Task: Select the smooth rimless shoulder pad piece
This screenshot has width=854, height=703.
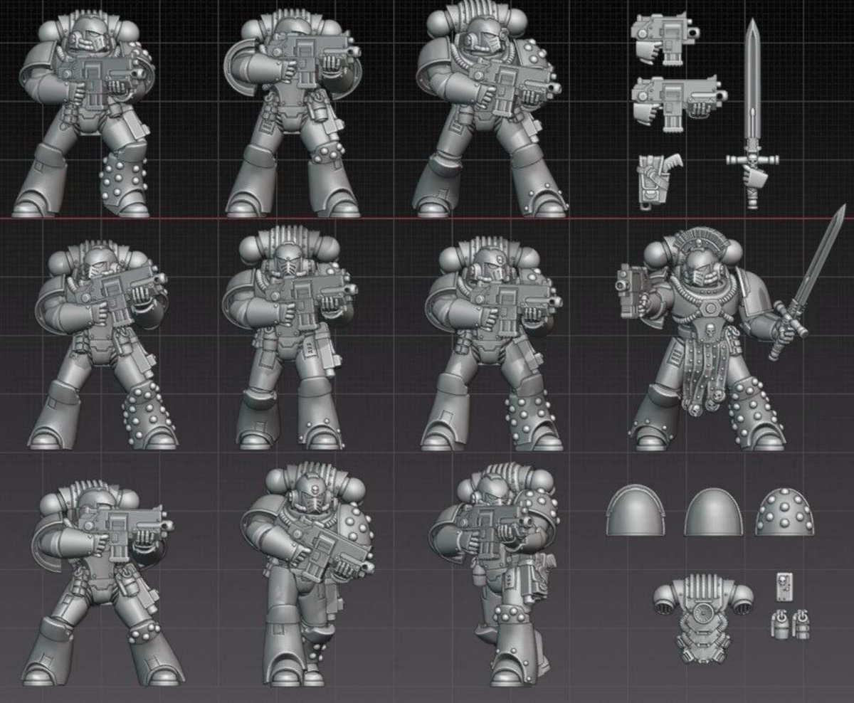Action: [x=712, y=512]
